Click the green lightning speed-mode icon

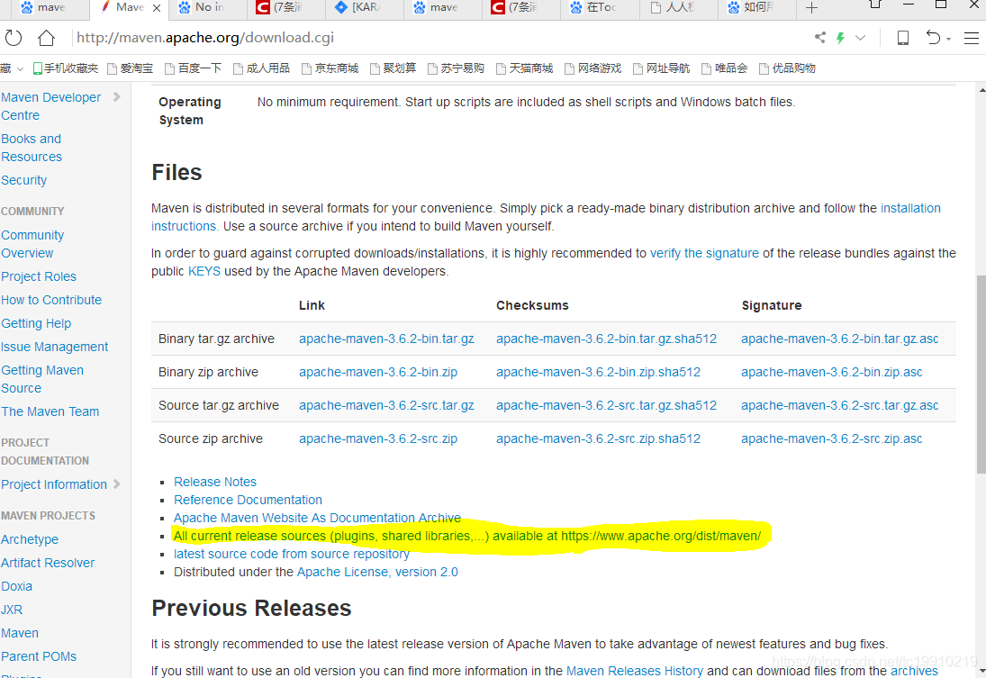840,38
